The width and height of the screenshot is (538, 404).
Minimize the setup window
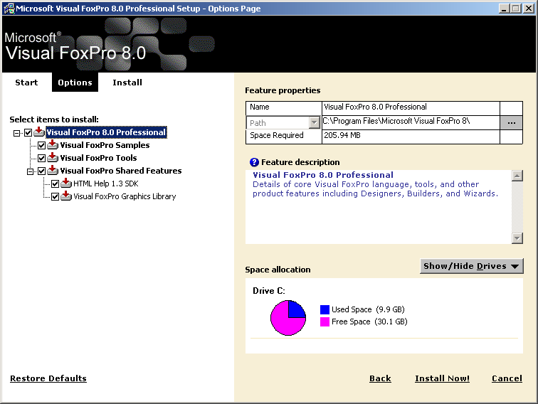(x=504, y=9)
